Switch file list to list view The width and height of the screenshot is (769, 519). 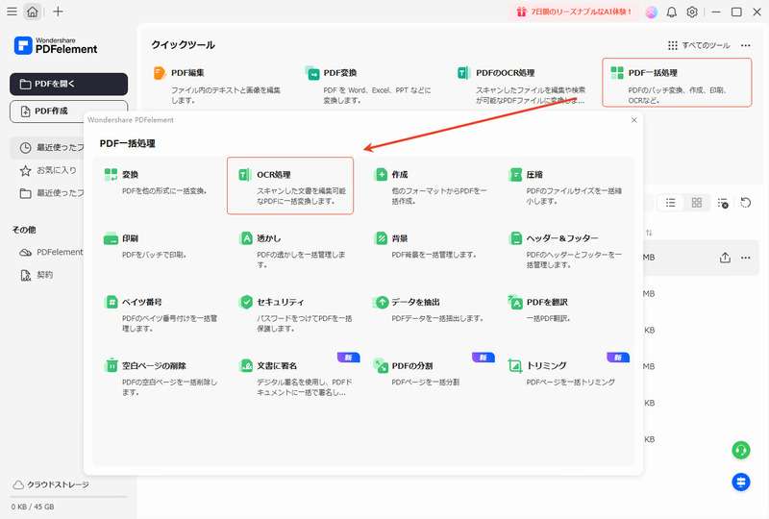[670, 203]
